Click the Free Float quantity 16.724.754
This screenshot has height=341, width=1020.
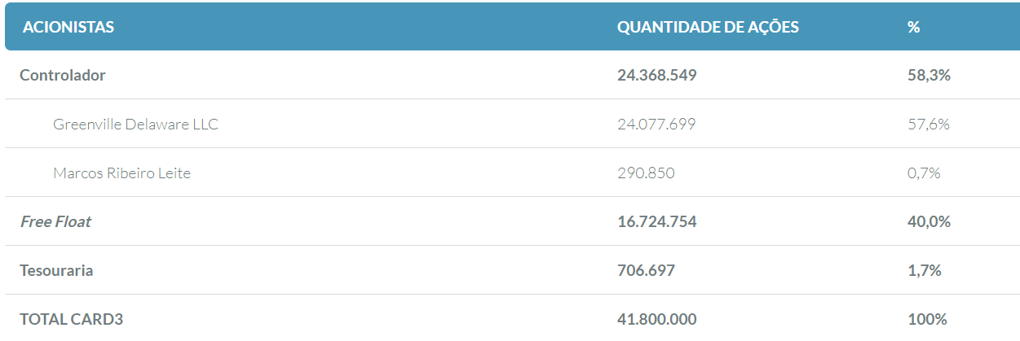pyautogui.click(x=657, y=221)
